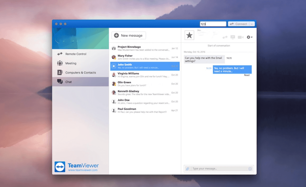The image size is (306, 187).
Task: Click the Remote Control arrows icon
Action: (60, 54)
